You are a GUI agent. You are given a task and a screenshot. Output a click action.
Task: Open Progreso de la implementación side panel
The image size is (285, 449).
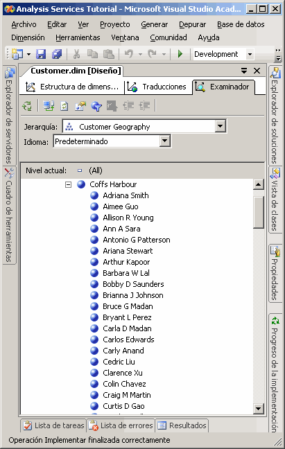275,373
